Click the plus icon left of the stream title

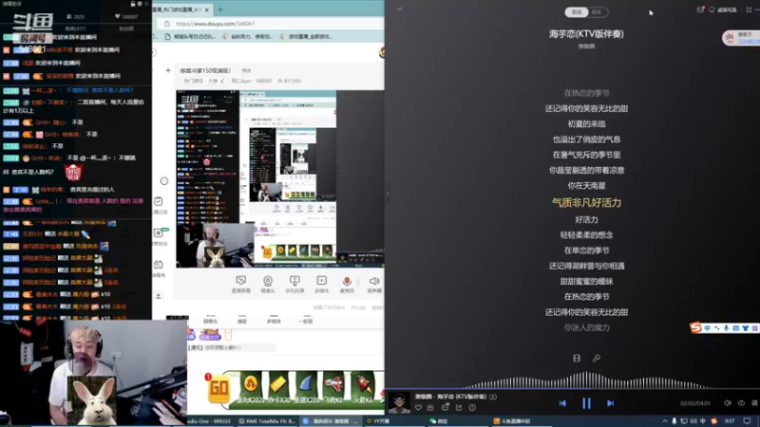click(x=168, y=70)
